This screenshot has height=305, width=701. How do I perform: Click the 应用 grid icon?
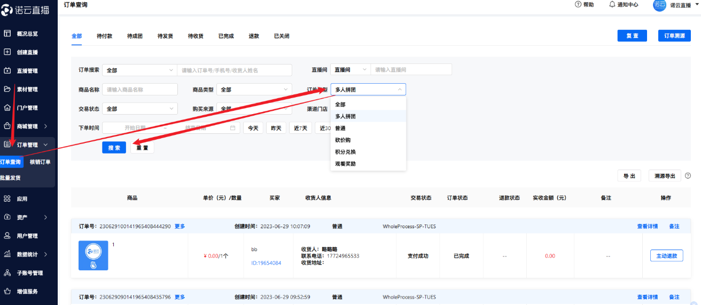point(7,199)
